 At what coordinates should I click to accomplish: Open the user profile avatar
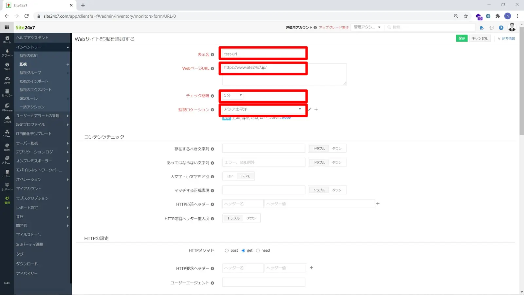click(512, 27)
